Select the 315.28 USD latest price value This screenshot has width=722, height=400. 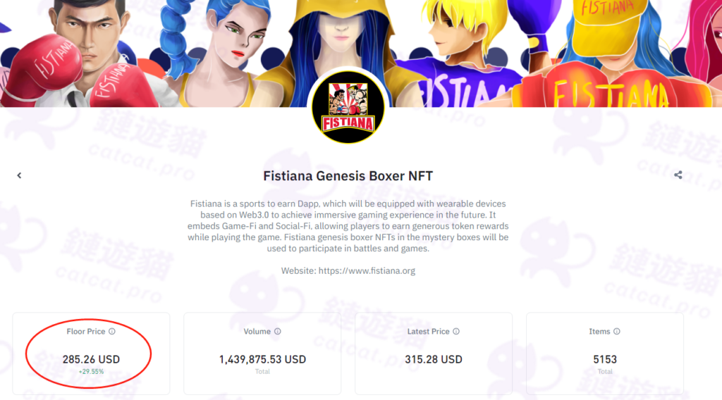(x=434, y=360)
